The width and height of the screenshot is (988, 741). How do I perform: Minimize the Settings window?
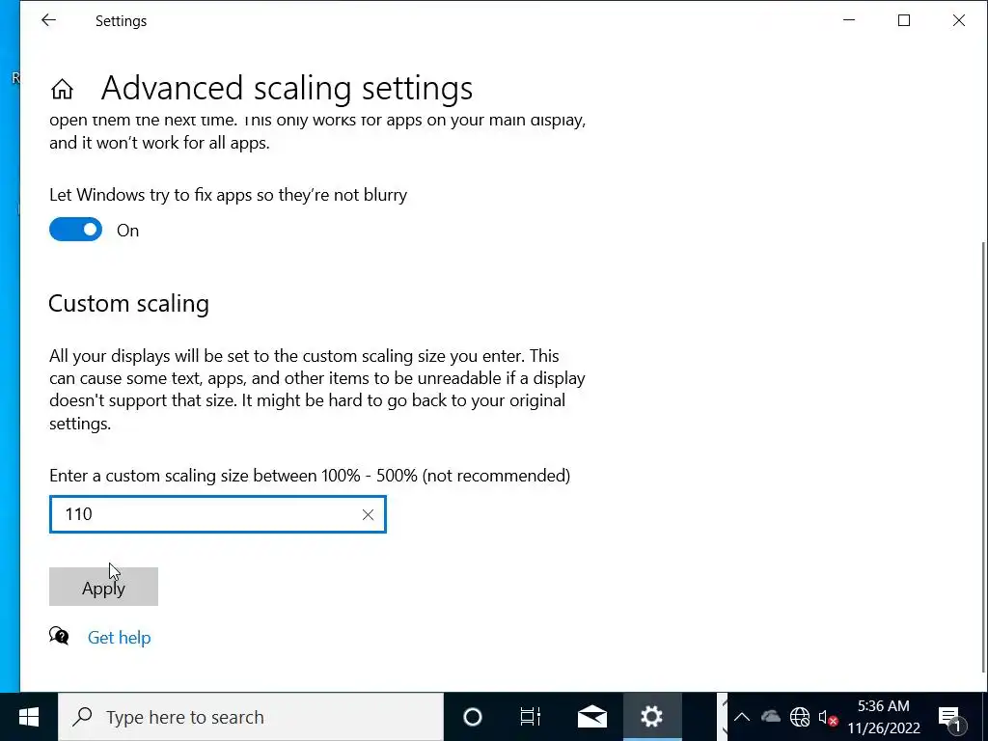point(849,20)
